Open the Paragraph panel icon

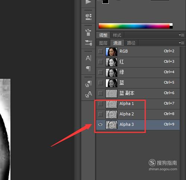[88, 69]
